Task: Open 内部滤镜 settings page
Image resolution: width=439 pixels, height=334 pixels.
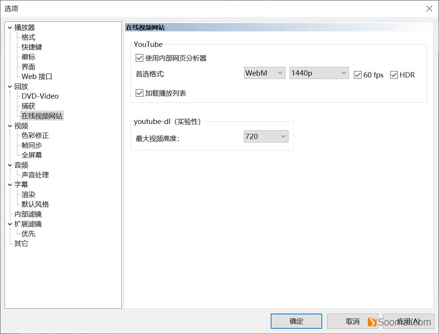Action: coord(28,214)
